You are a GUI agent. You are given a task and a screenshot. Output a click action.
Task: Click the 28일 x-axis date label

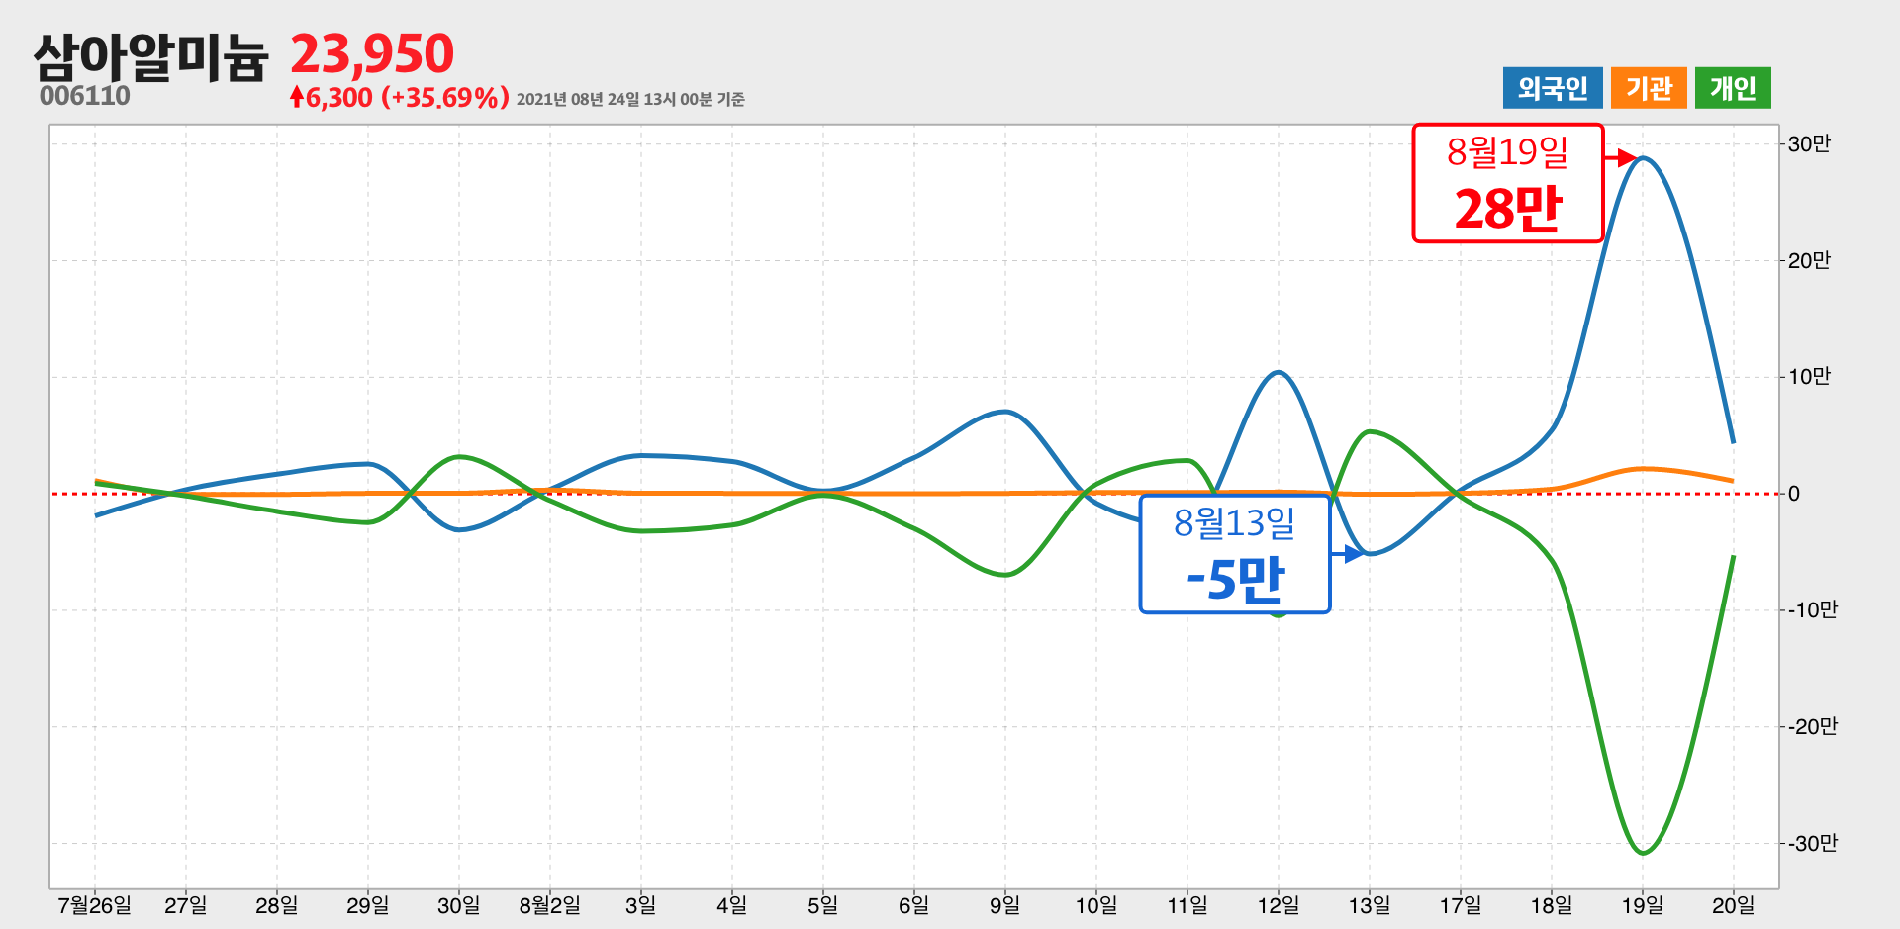(277, 905)
